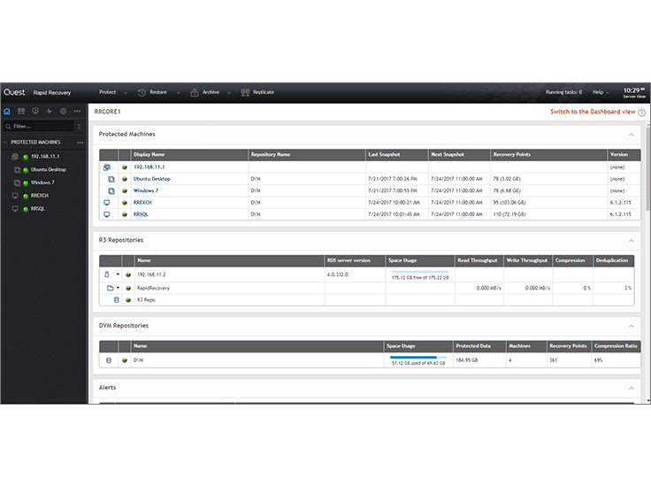Click the database icon in R3 Repo row
The image size is (651, 487).
pyautogui.click(x=116, y=299)
